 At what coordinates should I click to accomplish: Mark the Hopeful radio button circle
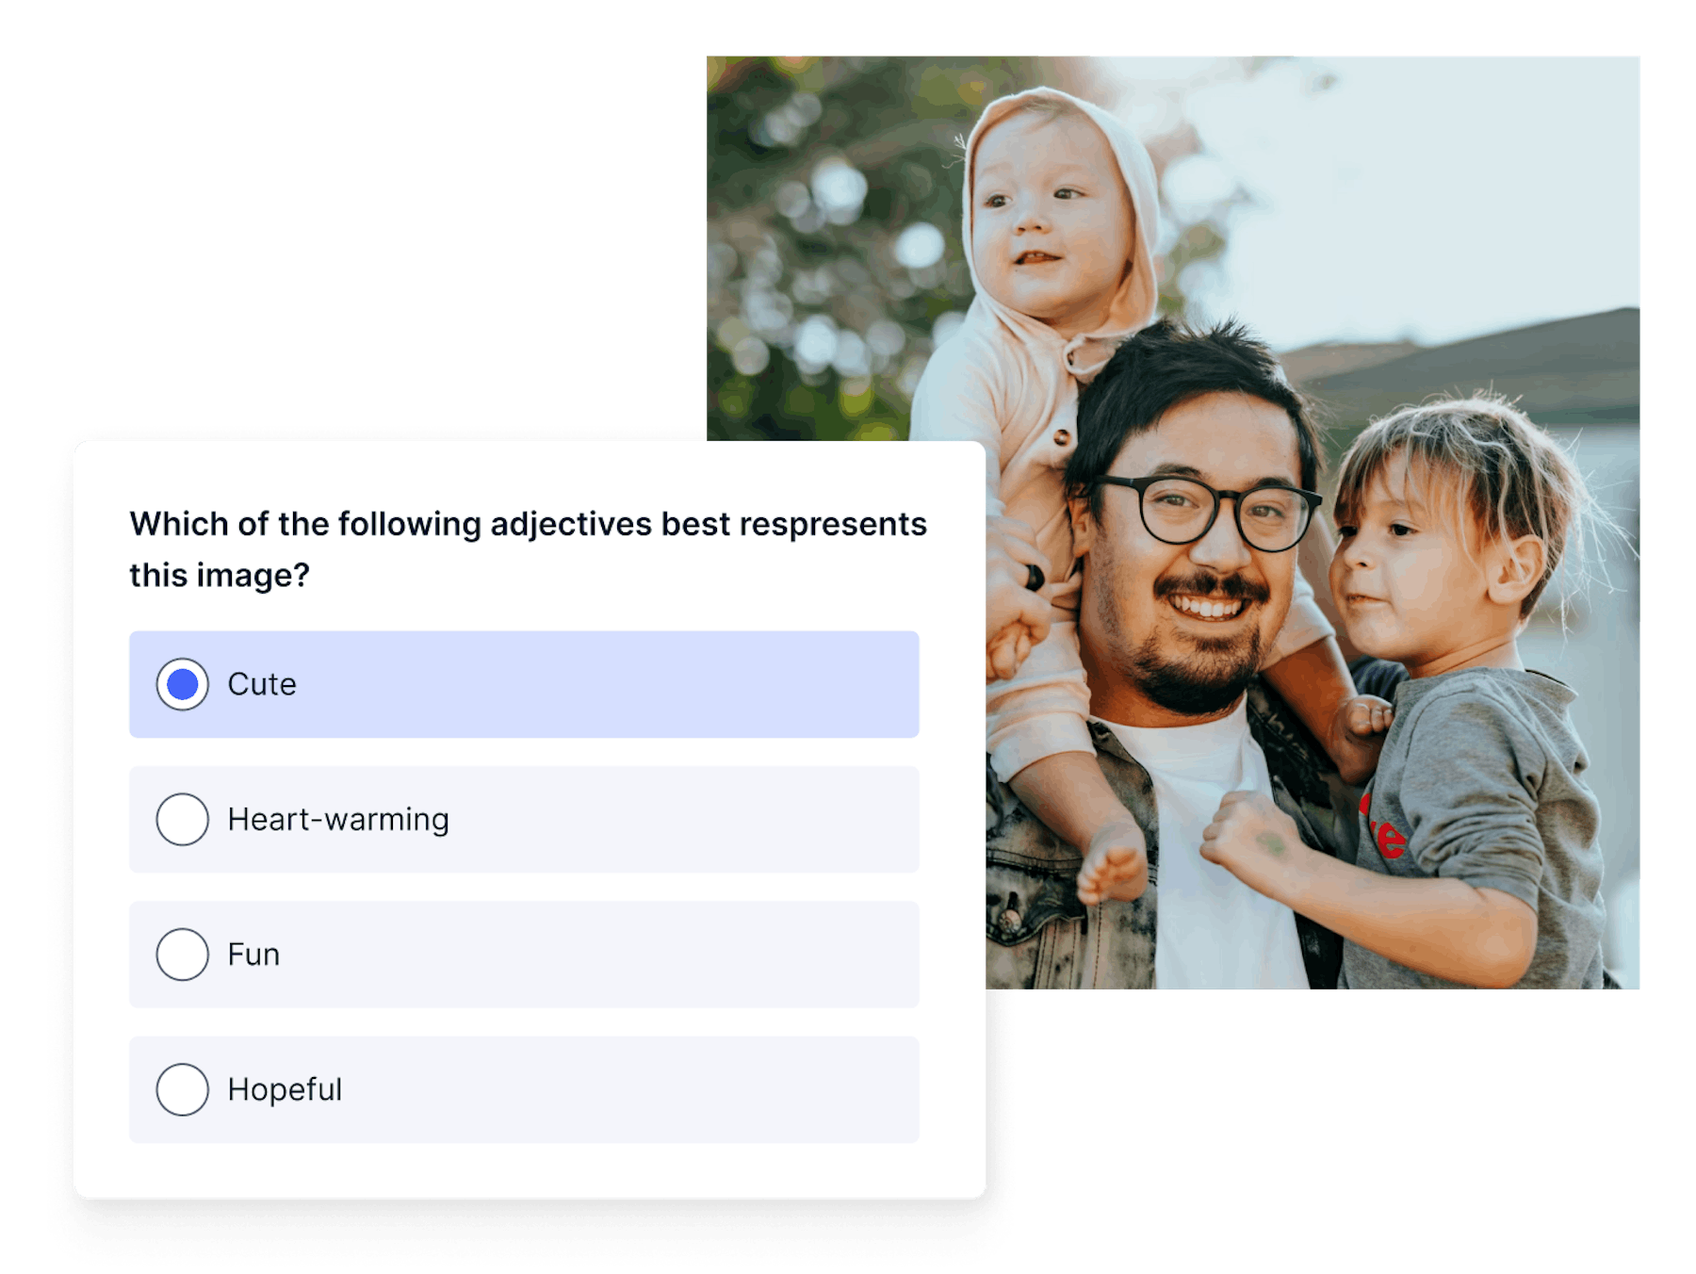[182, 1089]
